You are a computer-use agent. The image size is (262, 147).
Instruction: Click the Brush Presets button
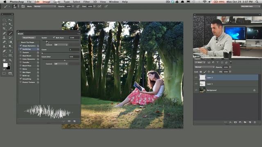(29, 38)
